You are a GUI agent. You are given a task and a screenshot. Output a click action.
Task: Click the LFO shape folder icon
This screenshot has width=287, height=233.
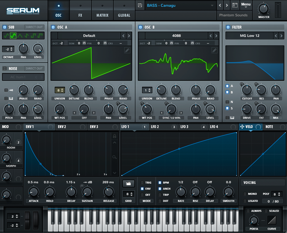click(x=128, y=183)
